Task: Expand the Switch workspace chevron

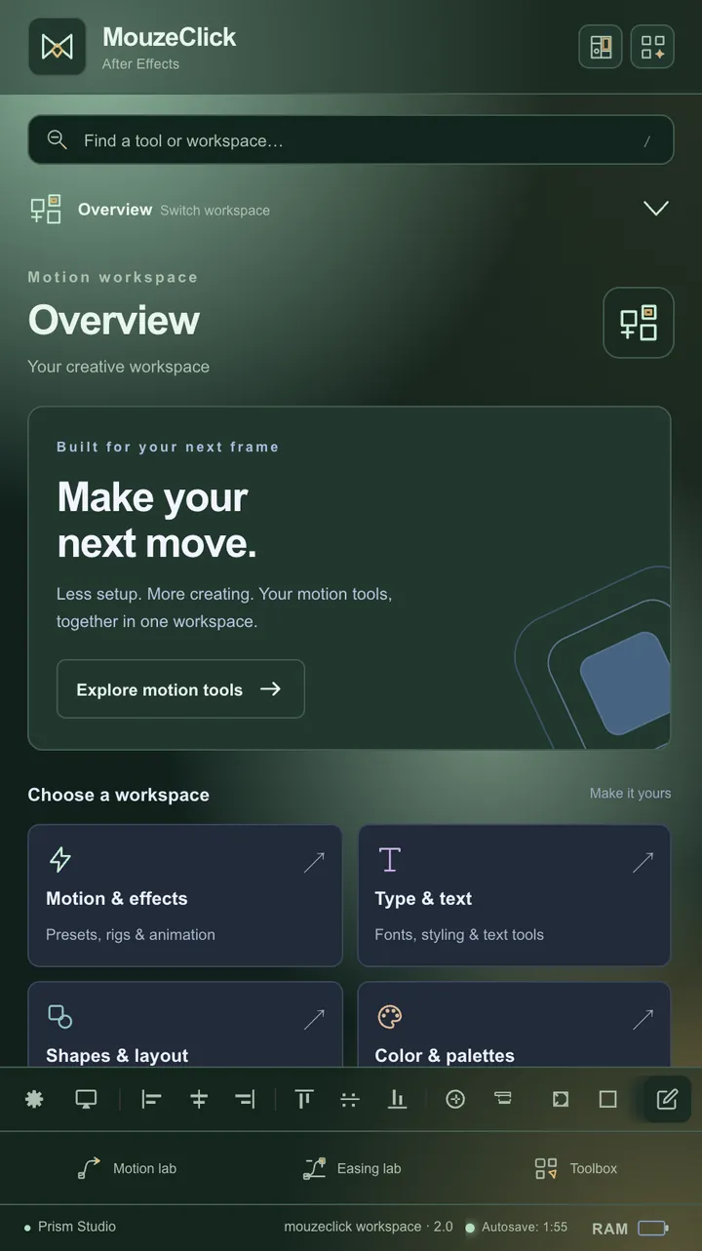Action: (x=656, y=209)
